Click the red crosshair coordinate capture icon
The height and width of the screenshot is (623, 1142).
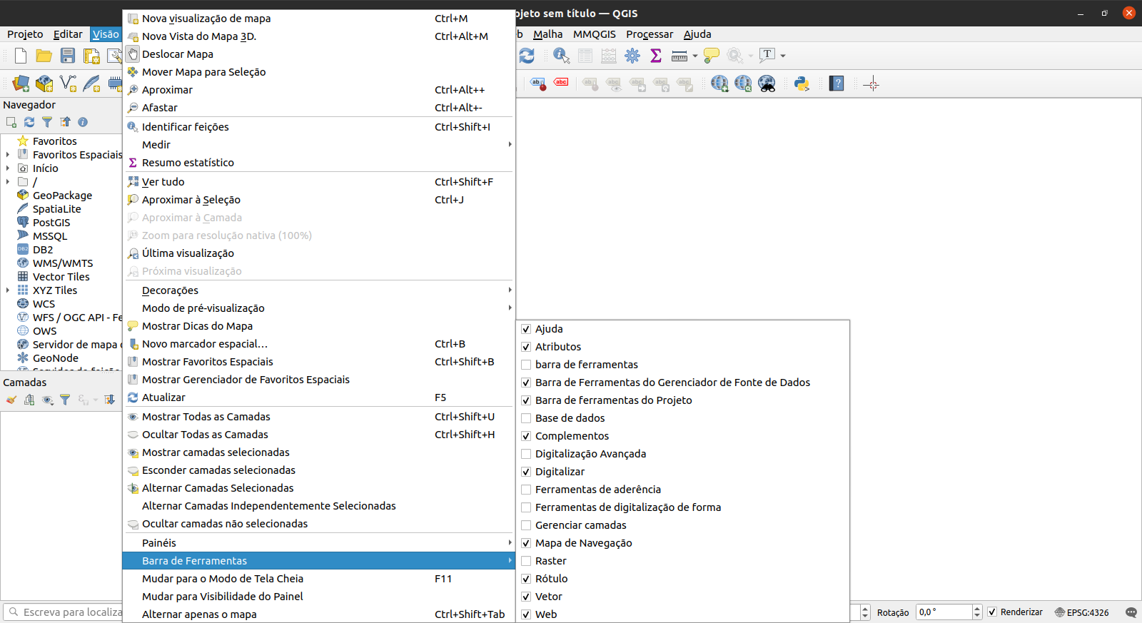(871, 83)
